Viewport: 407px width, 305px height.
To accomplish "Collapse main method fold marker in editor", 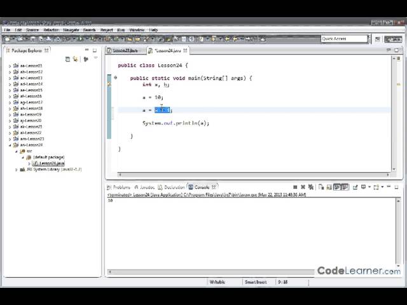I will click(116, 78).
